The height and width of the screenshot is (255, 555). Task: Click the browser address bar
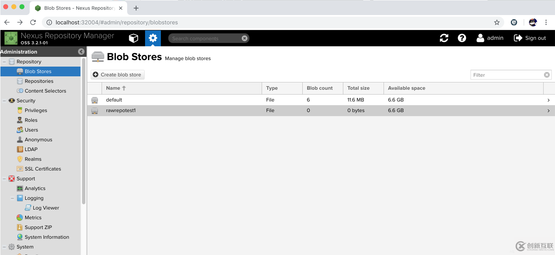point(272,22)
